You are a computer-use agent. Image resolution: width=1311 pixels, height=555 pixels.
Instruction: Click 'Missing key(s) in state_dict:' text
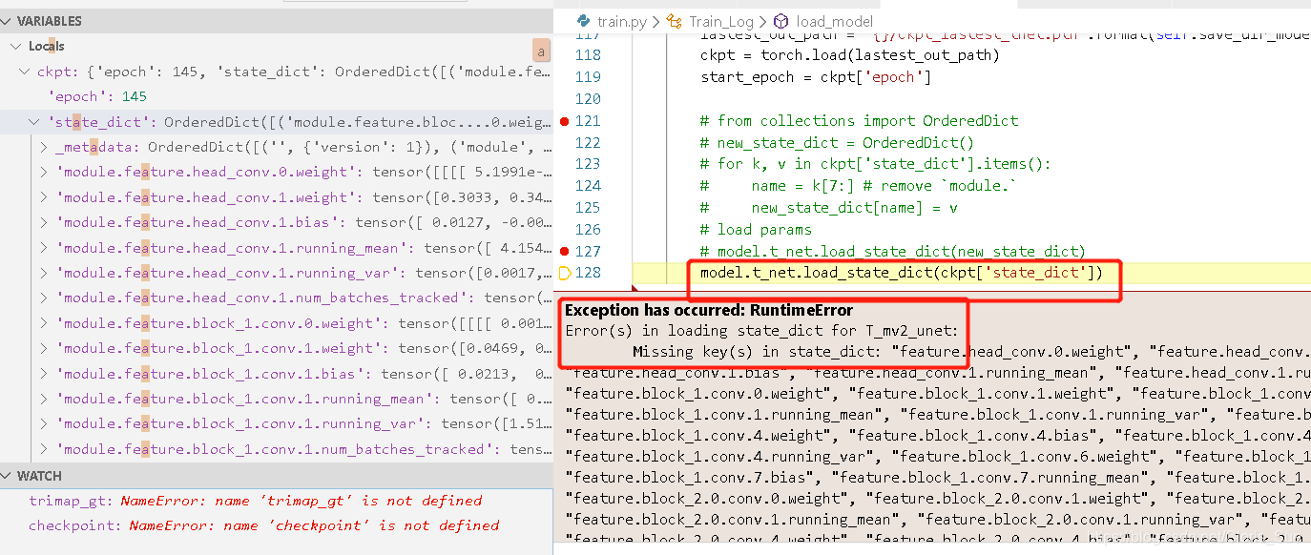[759, 352]
